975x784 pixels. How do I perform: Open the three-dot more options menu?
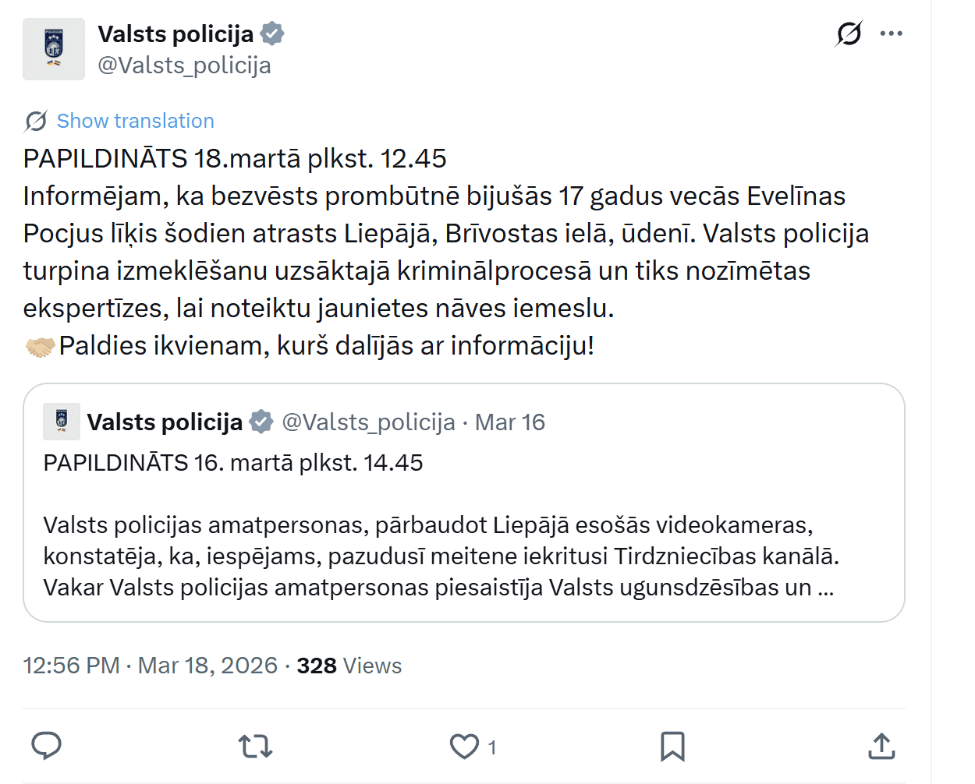(x=891, y=34)
